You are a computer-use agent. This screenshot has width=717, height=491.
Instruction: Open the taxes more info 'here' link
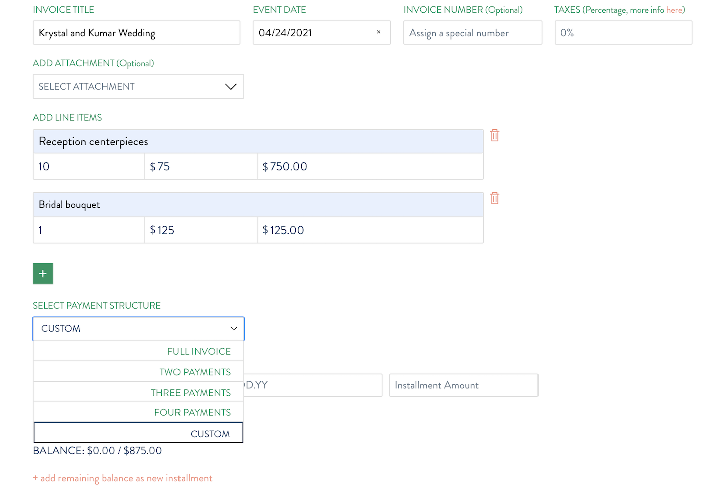[x=674, y=10]
